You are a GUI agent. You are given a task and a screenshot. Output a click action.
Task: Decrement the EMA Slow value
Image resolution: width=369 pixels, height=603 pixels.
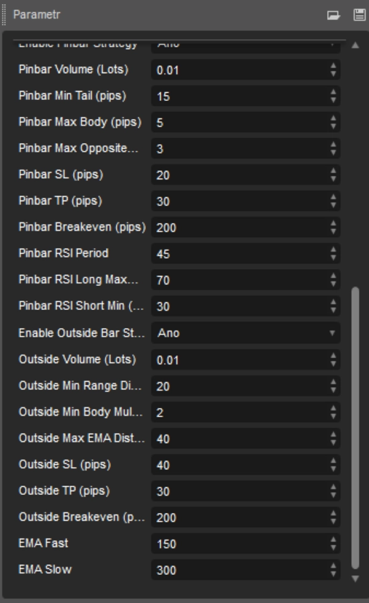tap(333, 573)
